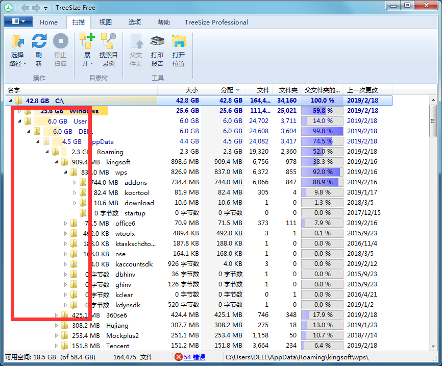Select the addons folder row
Image resolution: width=442 pixels, height=366 pixels.
tap(135, 182)
